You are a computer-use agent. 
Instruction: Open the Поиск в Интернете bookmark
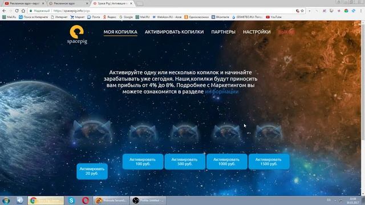[x=33, y=17]
